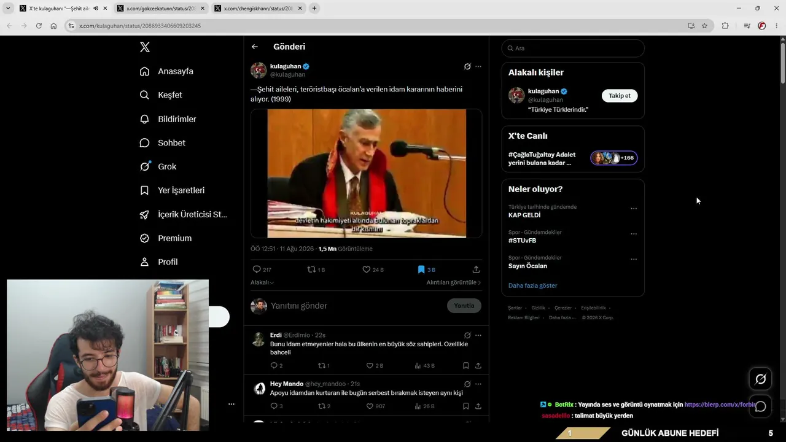Share Erdi's reply
Image resolution: width=786 pixels, height=442 pixels.
tap(478, 366)
